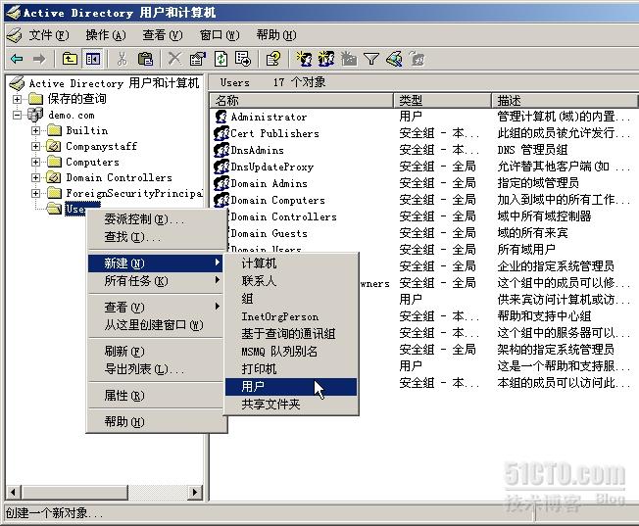This screenshot has width=639, height=526.
Task: Click the add to group toolbar icon
Action: 417,59
